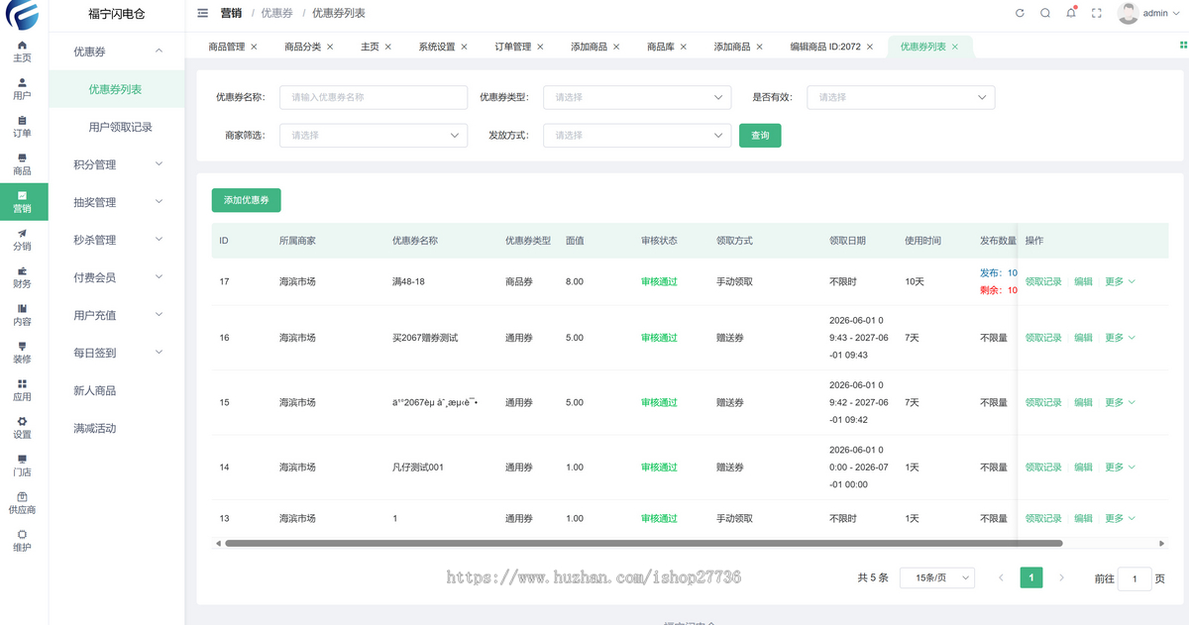Click the search icon in header
The height and width of the screenshot is (625, 1189).
(x=1045, y=13)
